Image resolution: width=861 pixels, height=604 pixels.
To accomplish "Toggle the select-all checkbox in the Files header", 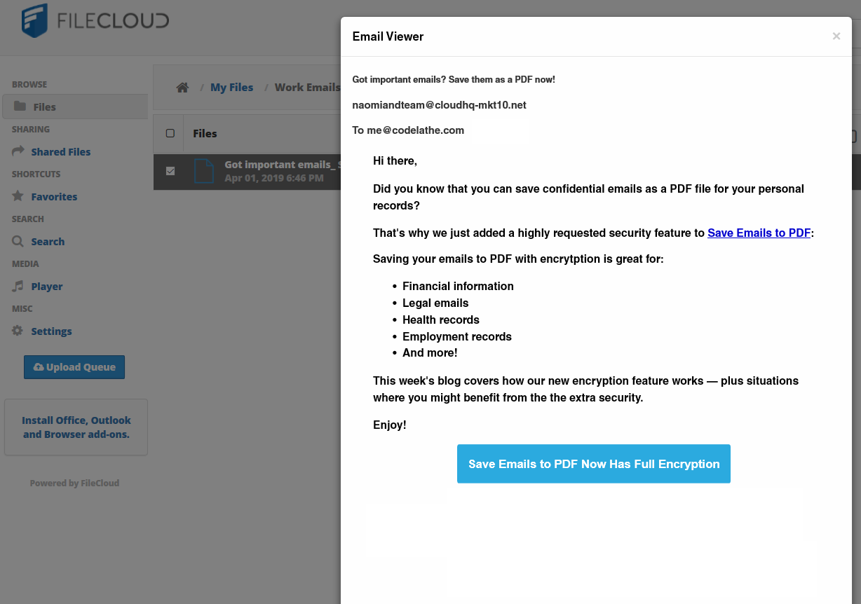I will pyautogui.click(x=169, y=133).
